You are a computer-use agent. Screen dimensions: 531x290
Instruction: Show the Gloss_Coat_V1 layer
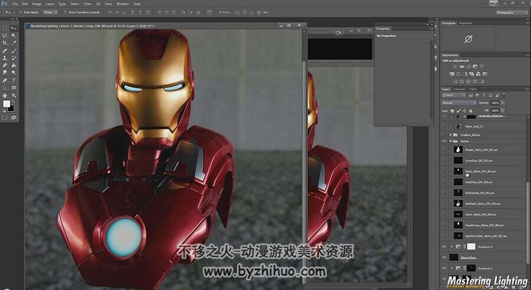(444, 126)
